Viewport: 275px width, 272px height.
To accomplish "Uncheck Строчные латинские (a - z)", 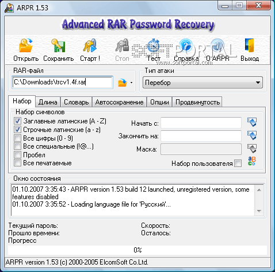I will (17, 130).
